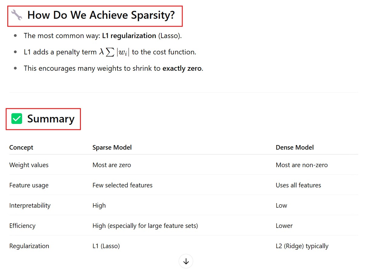The width and height of the screenshot is (367, 269).
Task: Select the "Sparse Model" column header
Action: click(x=112, y=147)
